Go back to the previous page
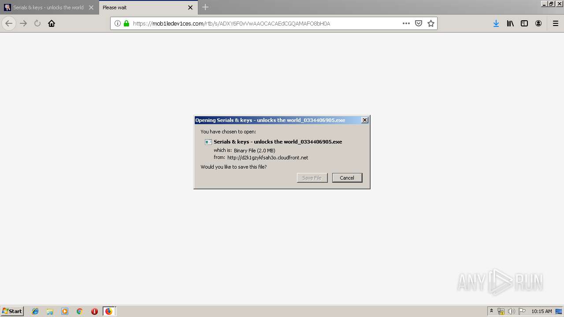Screen dimensions: 564x317 click(9, 23)
